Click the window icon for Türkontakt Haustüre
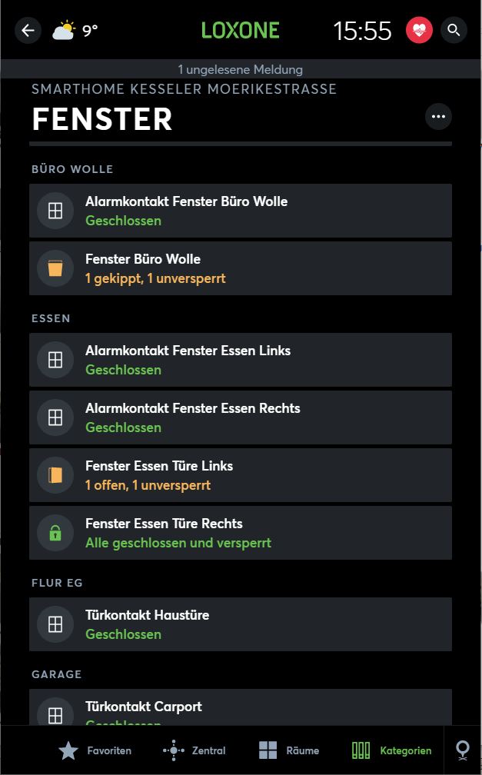 tap(55, 624)
